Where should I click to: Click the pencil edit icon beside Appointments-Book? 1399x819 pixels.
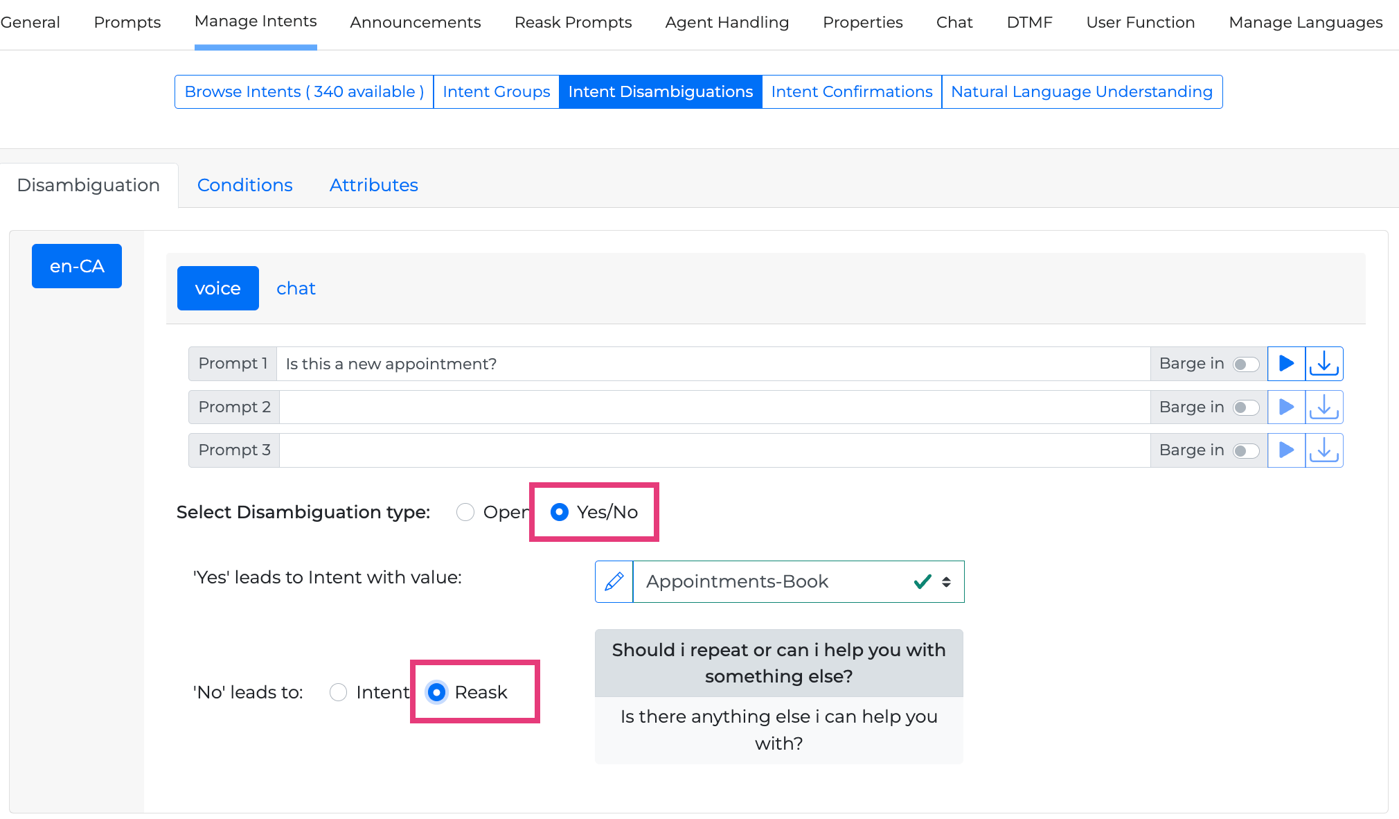(x=614, y=581)
